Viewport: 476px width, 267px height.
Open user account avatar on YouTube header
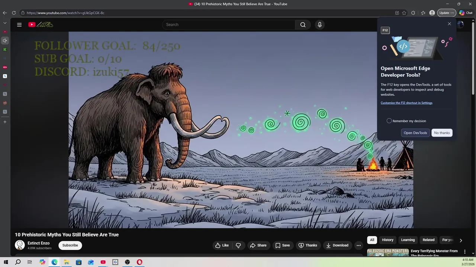[x=460, y=24]
